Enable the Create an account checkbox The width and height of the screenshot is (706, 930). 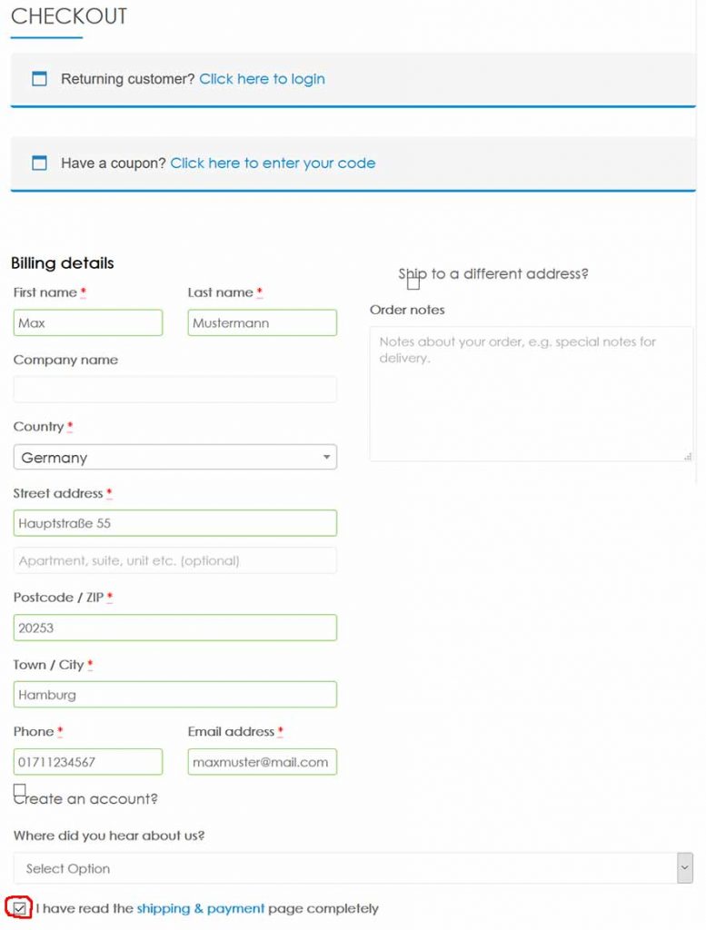(x=20, y=791)
